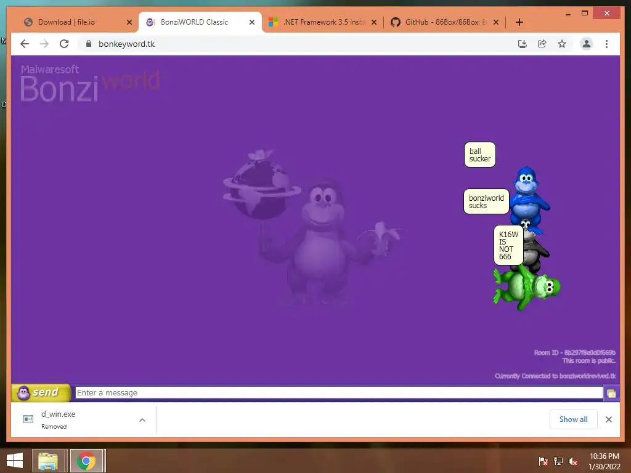Reload the bonkeyword.tk page

(64, 44)
